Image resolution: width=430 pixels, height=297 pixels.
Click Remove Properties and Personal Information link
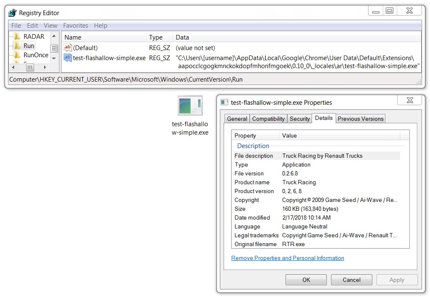click(287, 258)
